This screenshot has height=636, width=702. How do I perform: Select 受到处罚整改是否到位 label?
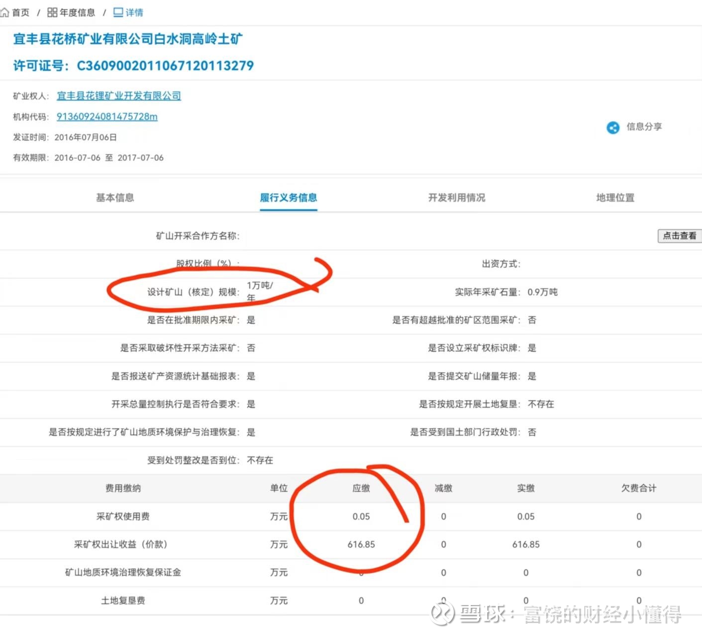[193, 460]
